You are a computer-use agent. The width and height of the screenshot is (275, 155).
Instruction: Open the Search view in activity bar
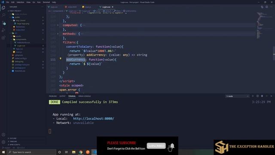pos(3,15)
